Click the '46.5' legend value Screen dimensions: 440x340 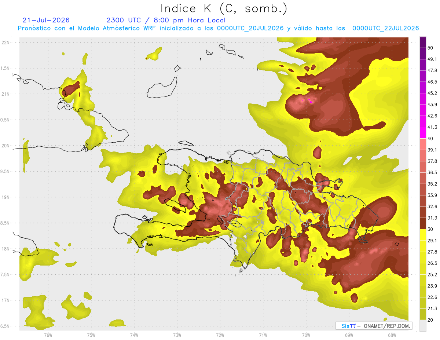(432, 82)
